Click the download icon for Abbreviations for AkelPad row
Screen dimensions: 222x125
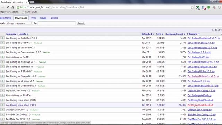2,95
